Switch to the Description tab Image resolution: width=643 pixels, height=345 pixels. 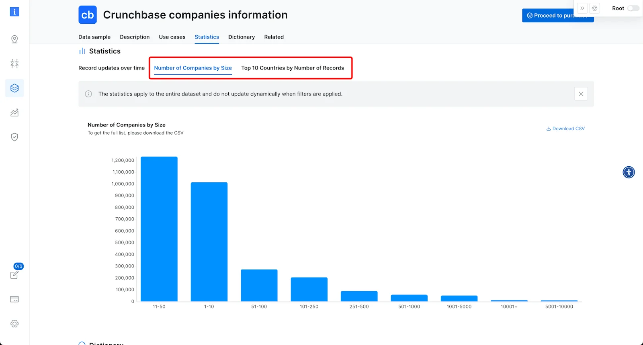(135, 37)
